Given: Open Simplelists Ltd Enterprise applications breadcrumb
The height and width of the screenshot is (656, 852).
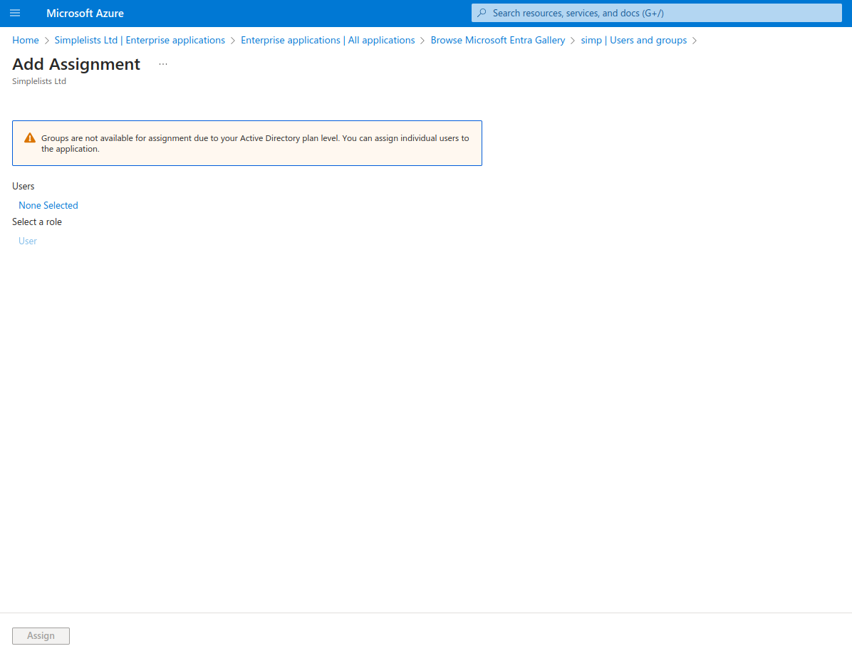Looking at the screenshot, I should pyautogui.click(x=140, y=40).
